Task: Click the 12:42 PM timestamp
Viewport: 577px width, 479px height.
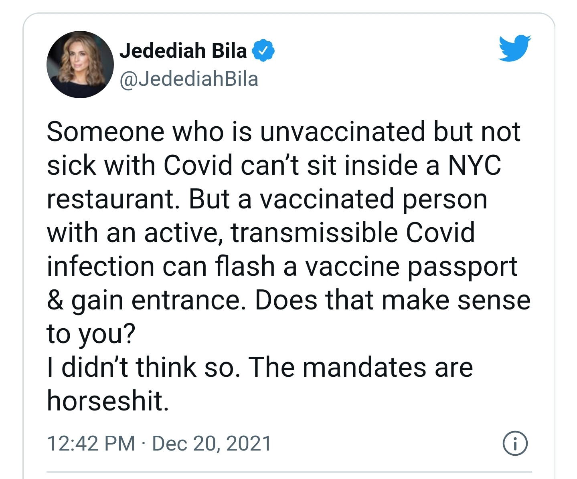Action: tap(91, 444)
